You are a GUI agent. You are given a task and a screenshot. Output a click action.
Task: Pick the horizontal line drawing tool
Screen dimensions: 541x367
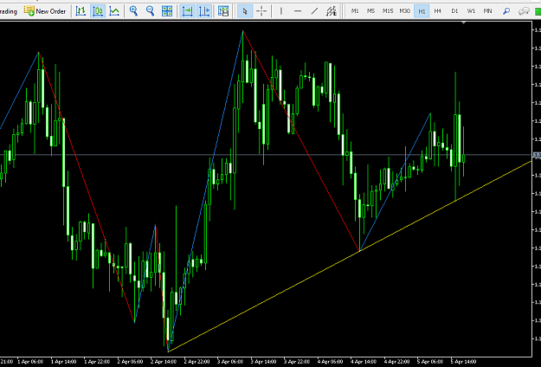(298, 11)
